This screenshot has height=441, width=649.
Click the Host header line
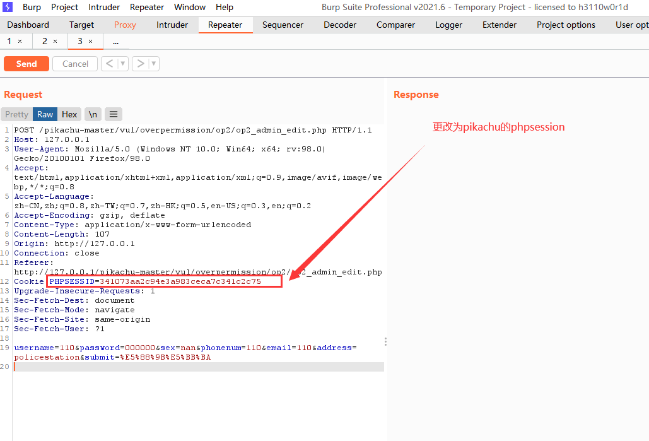[x=52, y=139]
